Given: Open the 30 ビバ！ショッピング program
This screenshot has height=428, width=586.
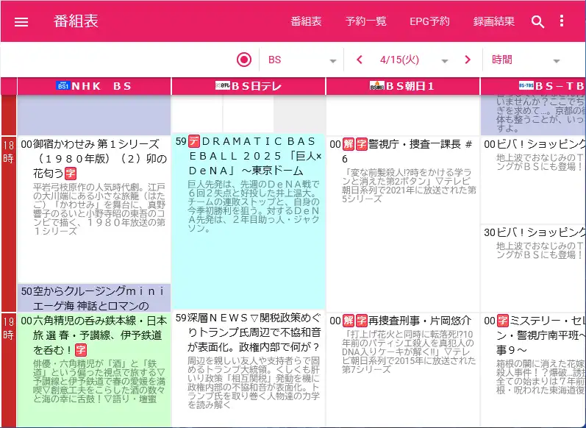Looking at the screenshot, I should [533, 268].
